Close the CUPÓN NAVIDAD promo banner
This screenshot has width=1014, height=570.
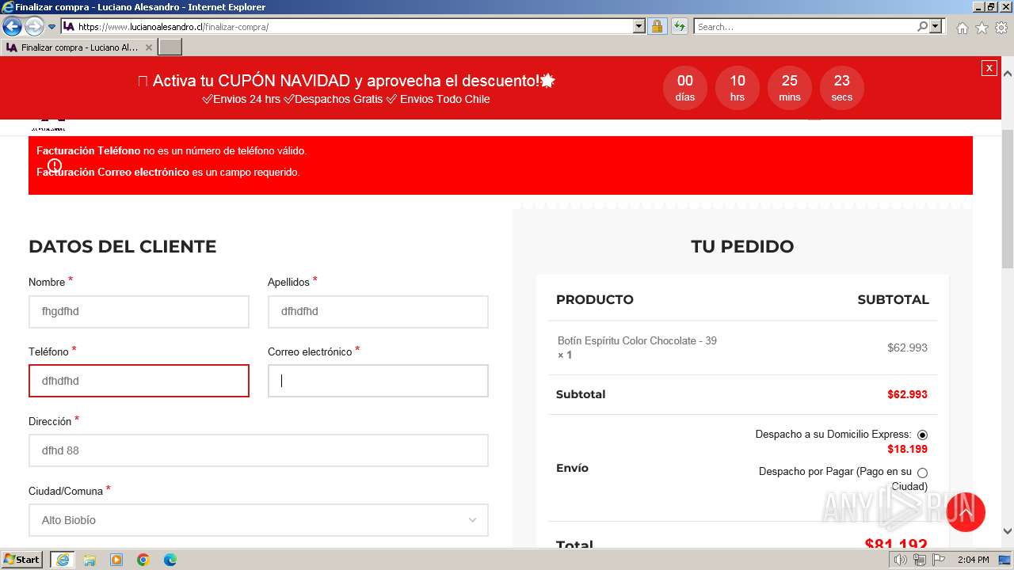pyautogui.click(x=989, y=68)
